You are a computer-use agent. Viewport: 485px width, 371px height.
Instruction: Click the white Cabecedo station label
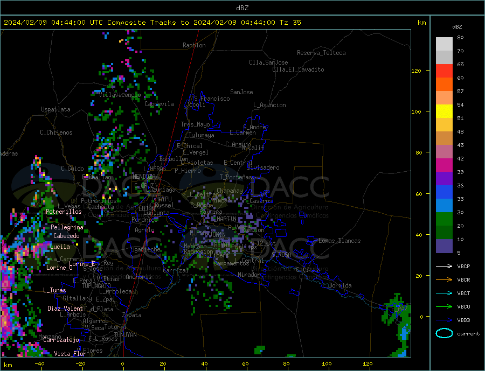pos(66,236)
